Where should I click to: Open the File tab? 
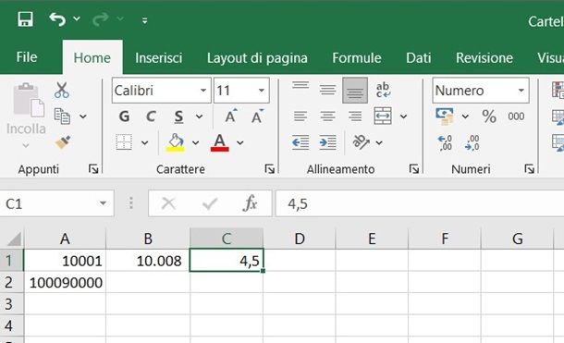click(27, 57)
